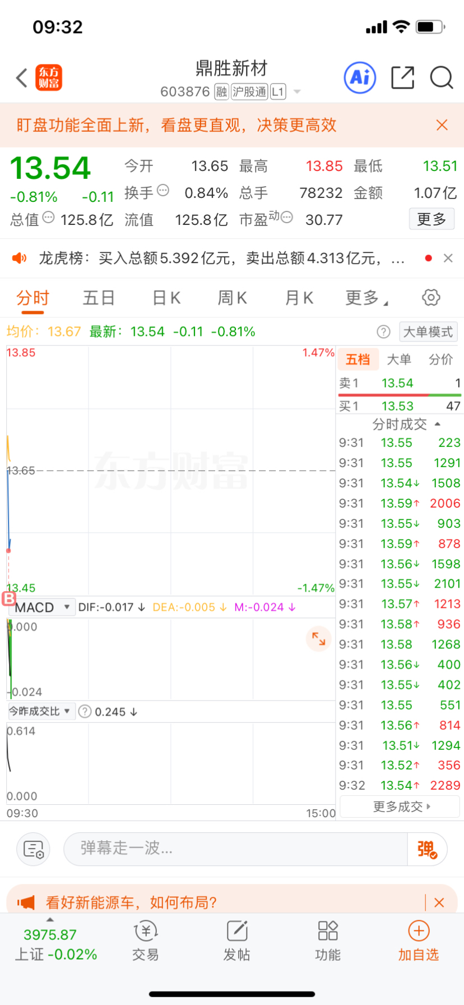
Task: Tap the share/export icon
Action: [x=402, y=77]
